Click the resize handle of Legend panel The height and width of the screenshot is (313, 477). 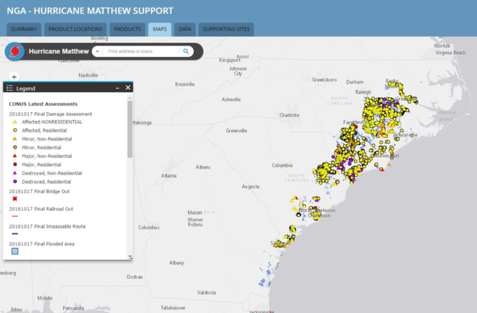tap(130, 257)
